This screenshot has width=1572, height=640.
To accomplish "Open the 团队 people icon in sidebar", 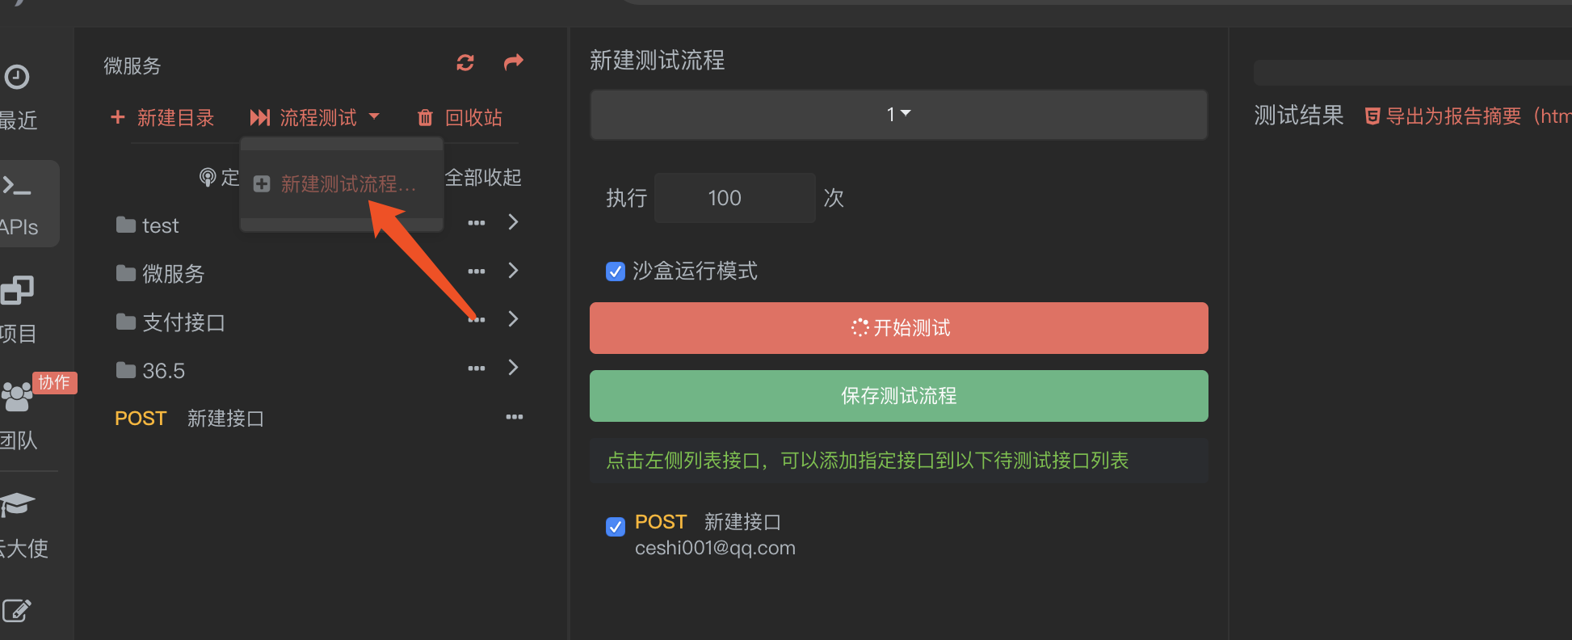I will (17, 396).
